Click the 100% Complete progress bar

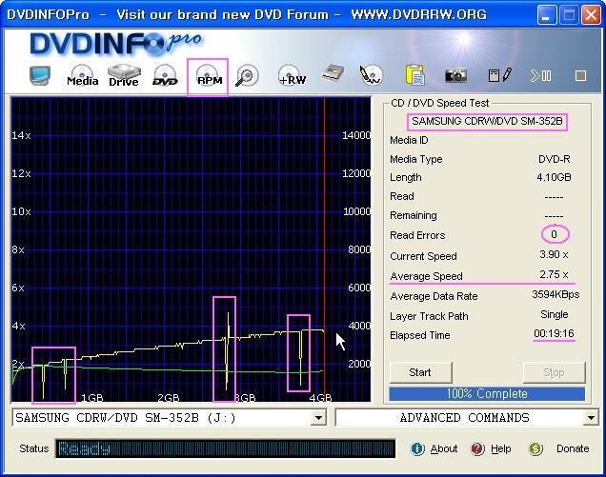point(487,394)
